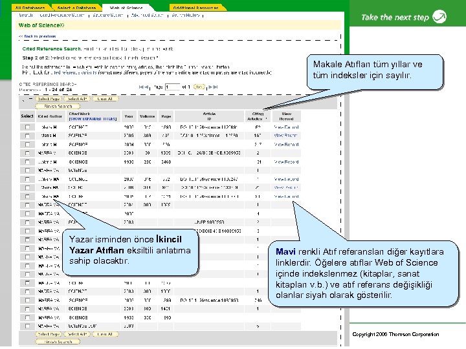Viewport: 466px width, 349px height.
Task: Open Advanced Search in the navigation
Action: (147, 15)
